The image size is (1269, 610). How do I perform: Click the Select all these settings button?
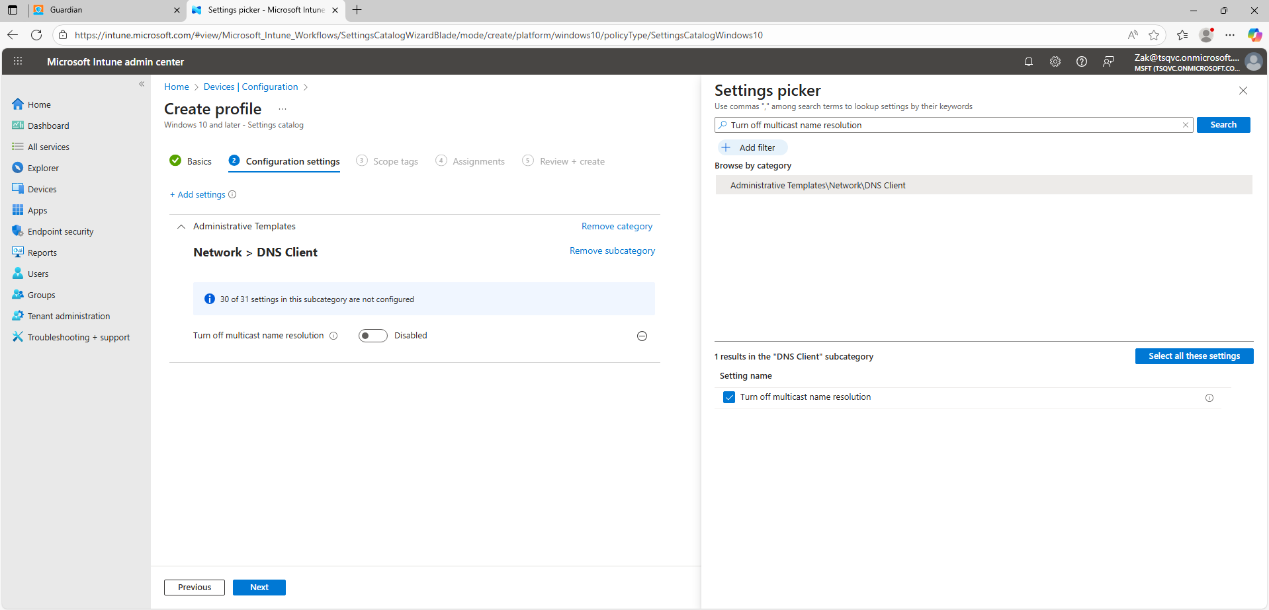click(x=1194, y=356)
